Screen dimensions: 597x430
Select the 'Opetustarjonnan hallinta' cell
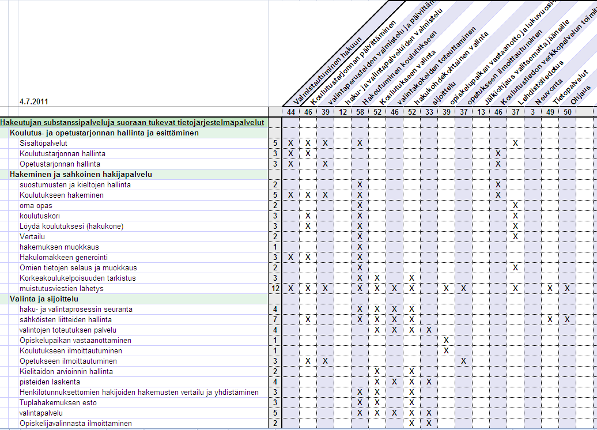pos(60,164)
